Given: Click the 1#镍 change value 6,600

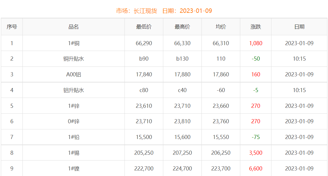Looking at the screenshot, I should point(256,169).
